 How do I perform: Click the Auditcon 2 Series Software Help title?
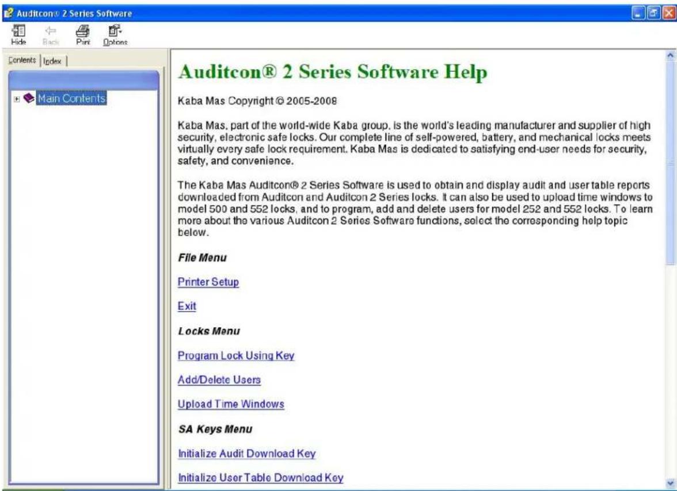tap(333, 71)
